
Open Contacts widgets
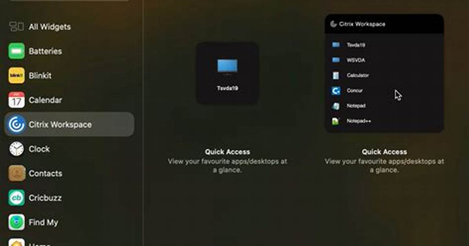point(45,174)
